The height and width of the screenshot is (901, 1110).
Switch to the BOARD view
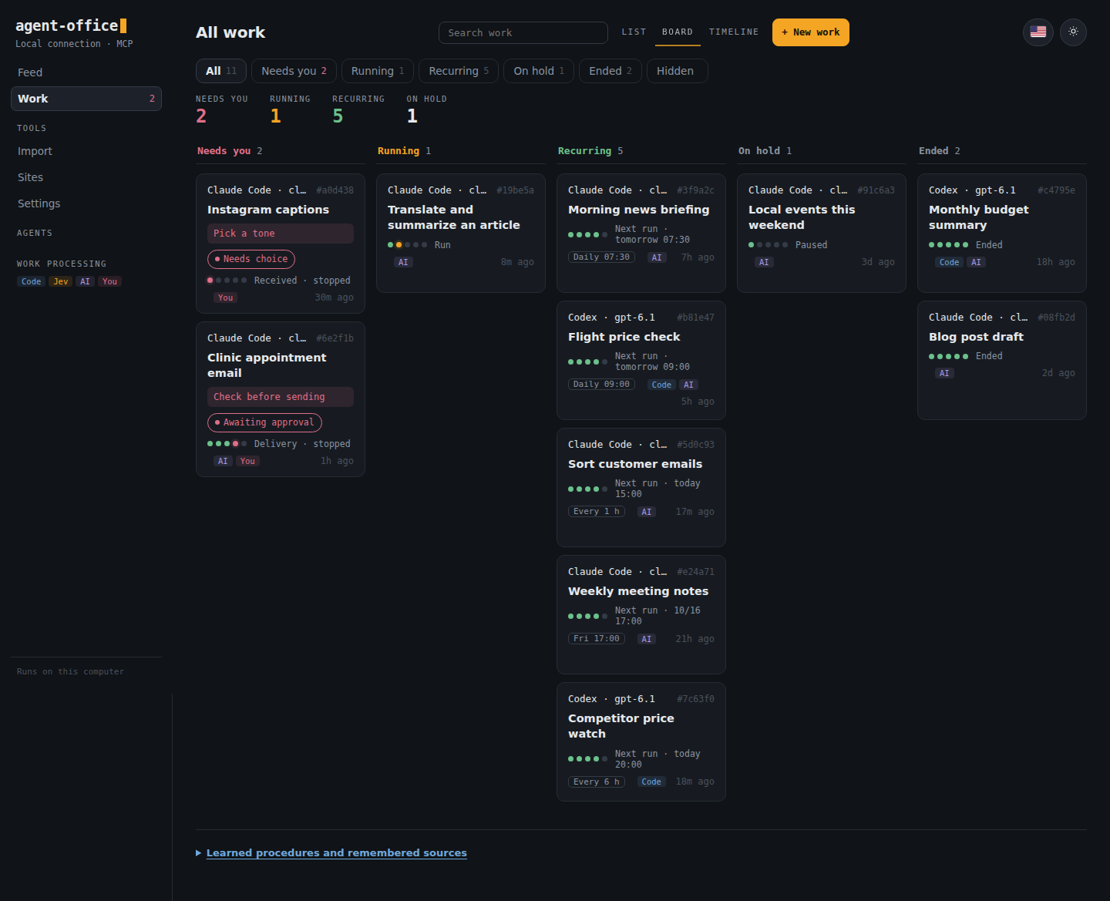click(x=678, y=32)
